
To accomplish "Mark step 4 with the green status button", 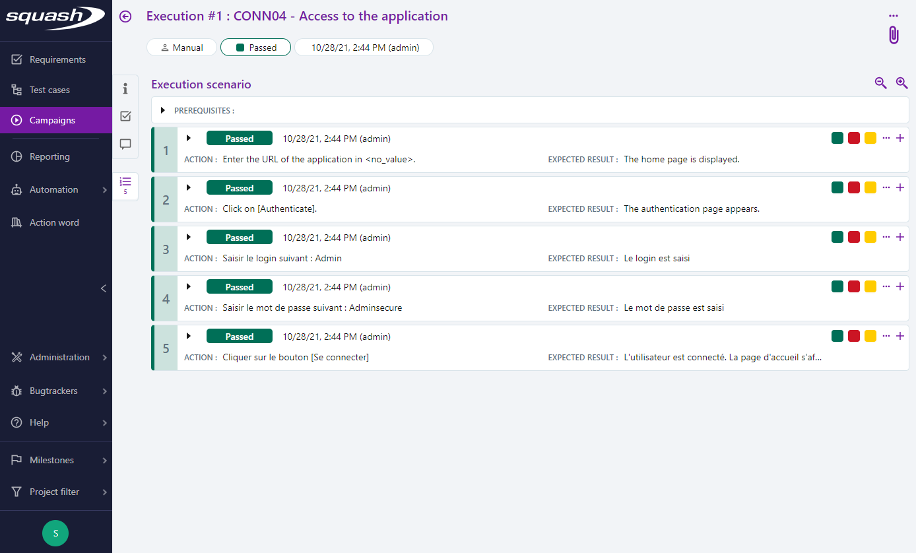I will (x=837, y=286).
